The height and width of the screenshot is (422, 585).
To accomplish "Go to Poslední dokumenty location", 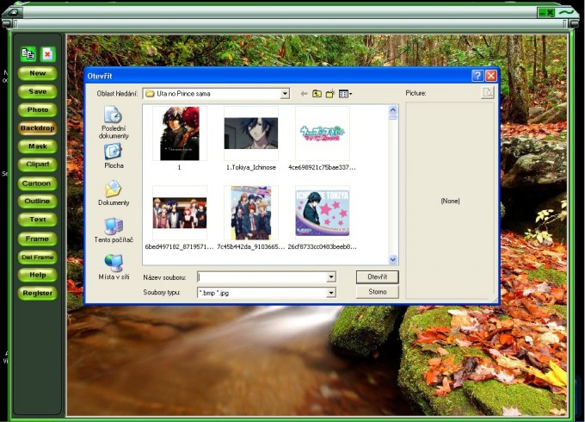I will [x=114, y=122].
